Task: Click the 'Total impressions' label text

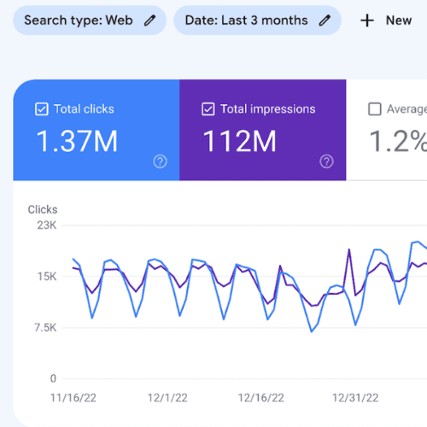Action: [x=268, y=109]
